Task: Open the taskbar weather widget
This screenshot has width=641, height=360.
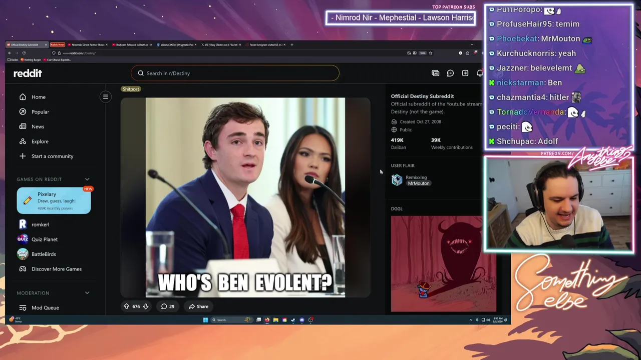Action: 16,319
